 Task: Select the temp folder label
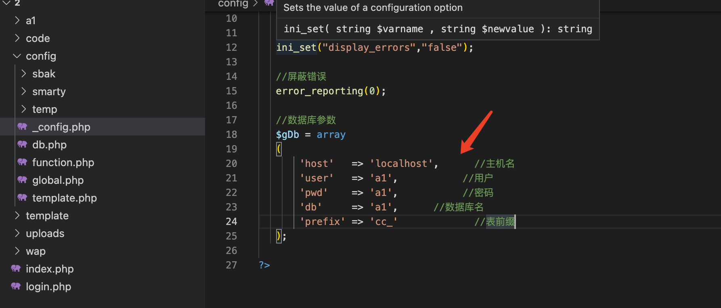click(x=45, y=109)
